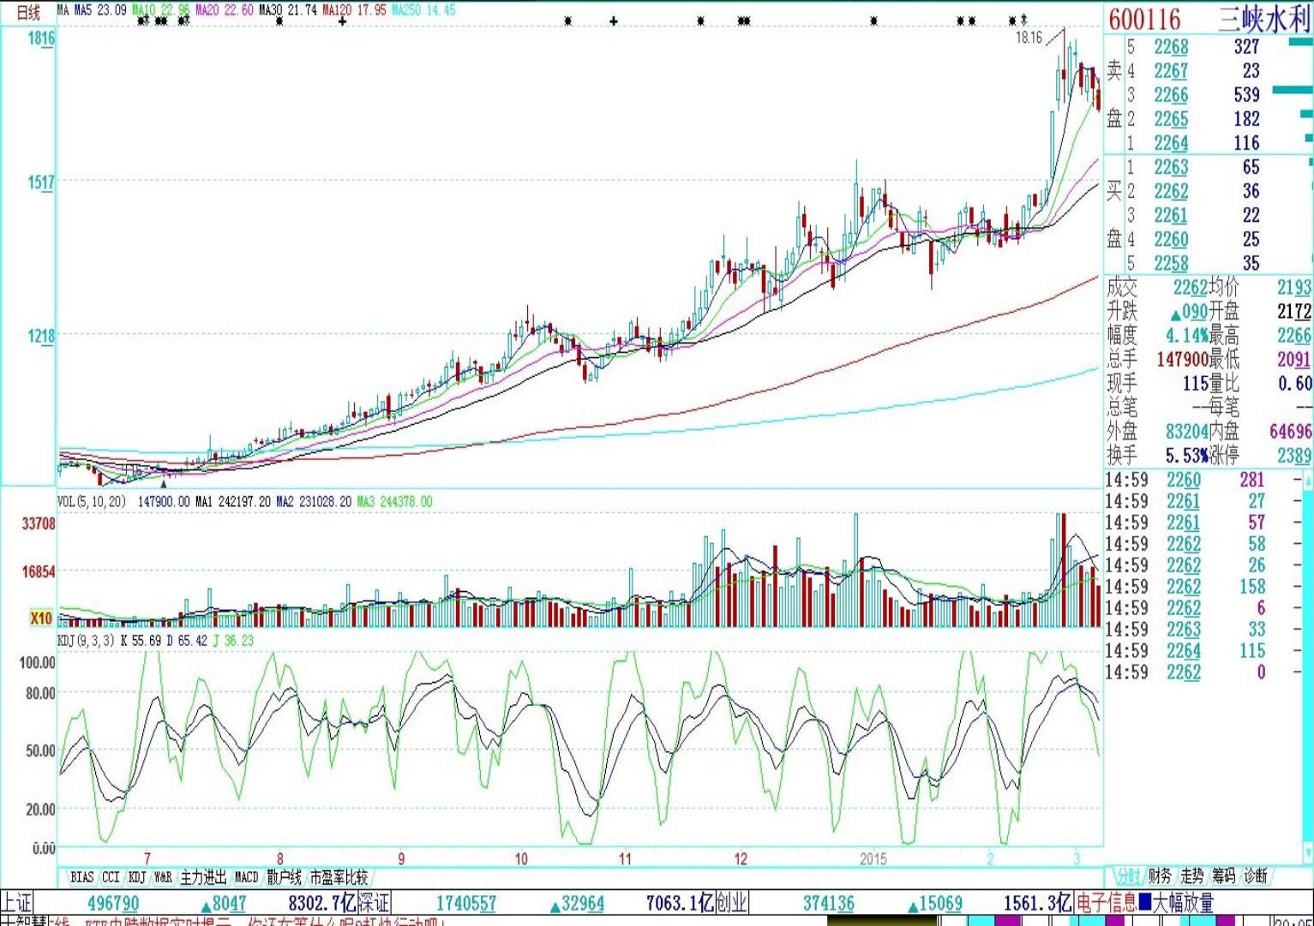Click the 上证 index up-triangle icon
This screenshot has width=1314, height=926.
pyautogui.click(x=206, y=905)
